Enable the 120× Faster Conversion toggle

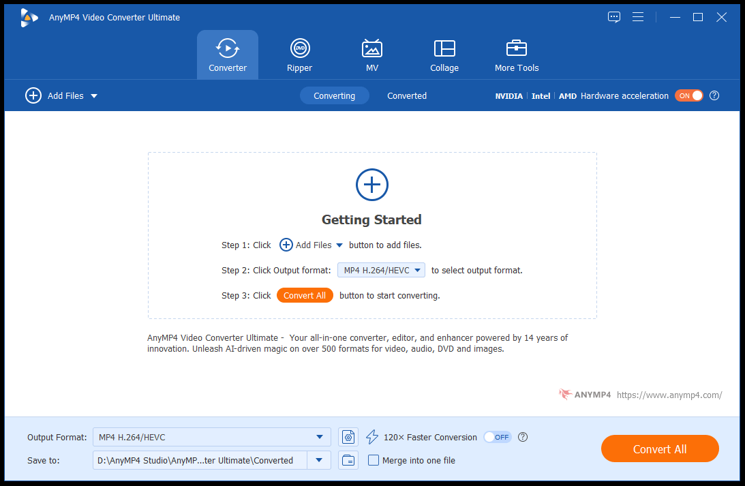pos(497,437)
